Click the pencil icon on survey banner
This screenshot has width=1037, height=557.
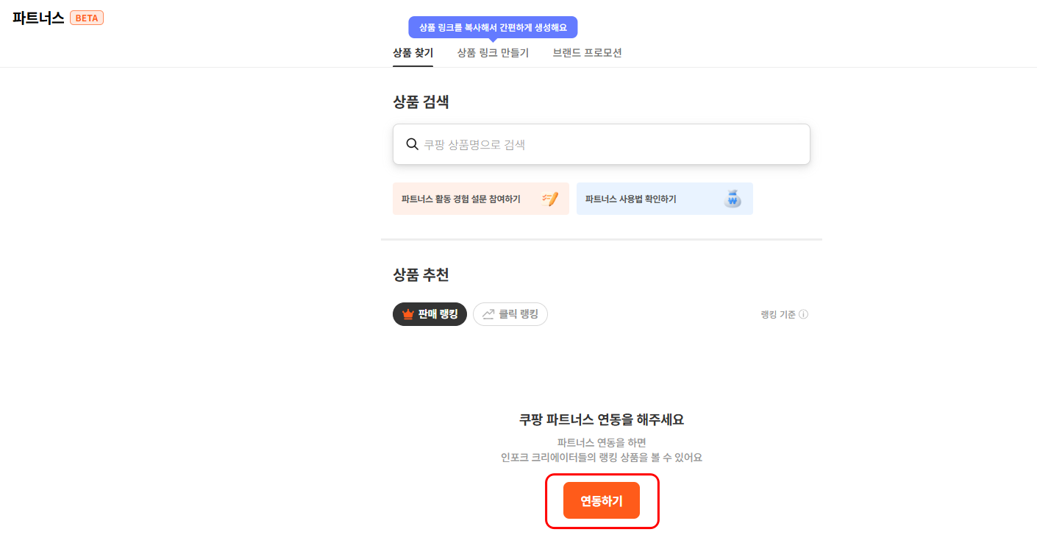[x=550, y=199]
